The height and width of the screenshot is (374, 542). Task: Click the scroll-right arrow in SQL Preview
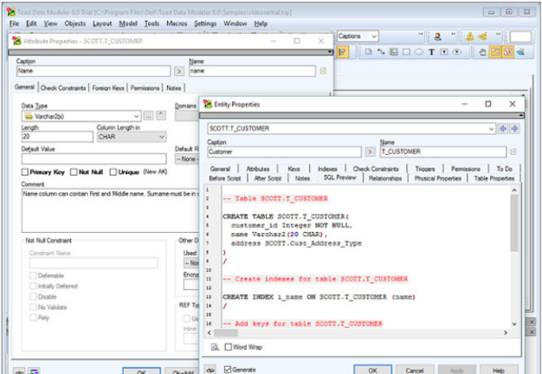[x=506, y=332]
